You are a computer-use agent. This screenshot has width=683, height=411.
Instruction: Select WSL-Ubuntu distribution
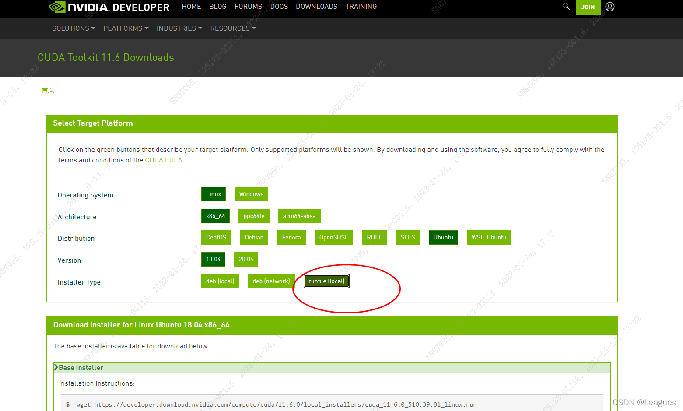click(489, 237)
